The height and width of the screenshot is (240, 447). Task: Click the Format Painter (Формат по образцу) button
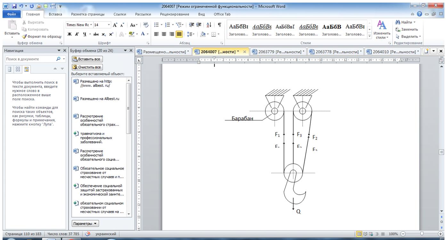(x=42, y=36)
